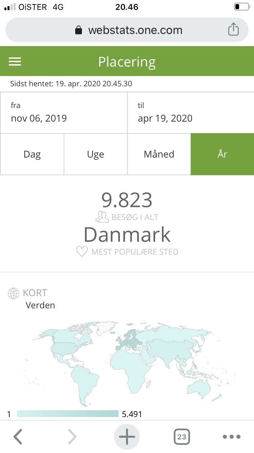
Task: Select the År time range
Action: tap(222, 154)
